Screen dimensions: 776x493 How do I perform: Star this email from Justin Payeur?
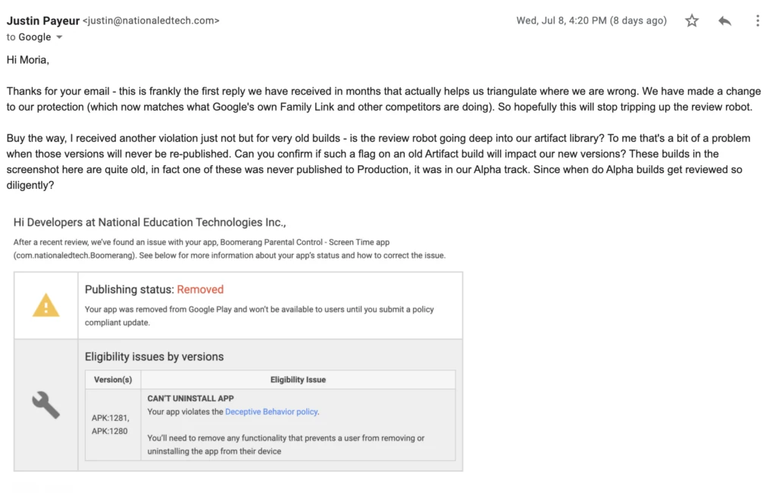691,21
